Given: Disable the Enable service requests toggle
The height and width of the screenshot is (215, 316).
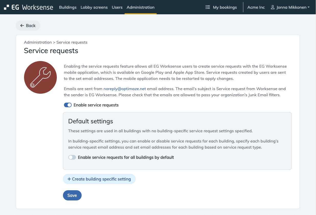Looking at the screenshot, I should pos(68,105).
